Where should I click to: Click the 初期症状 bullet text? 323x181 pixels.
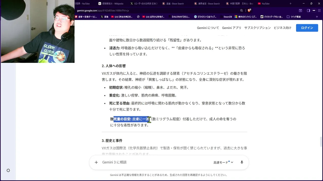pyautogui.click(x=149, y=87)
